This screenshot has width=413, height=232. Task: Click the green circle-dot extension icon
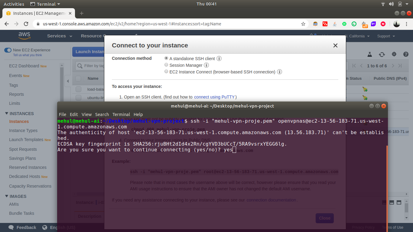pos(354,24)
